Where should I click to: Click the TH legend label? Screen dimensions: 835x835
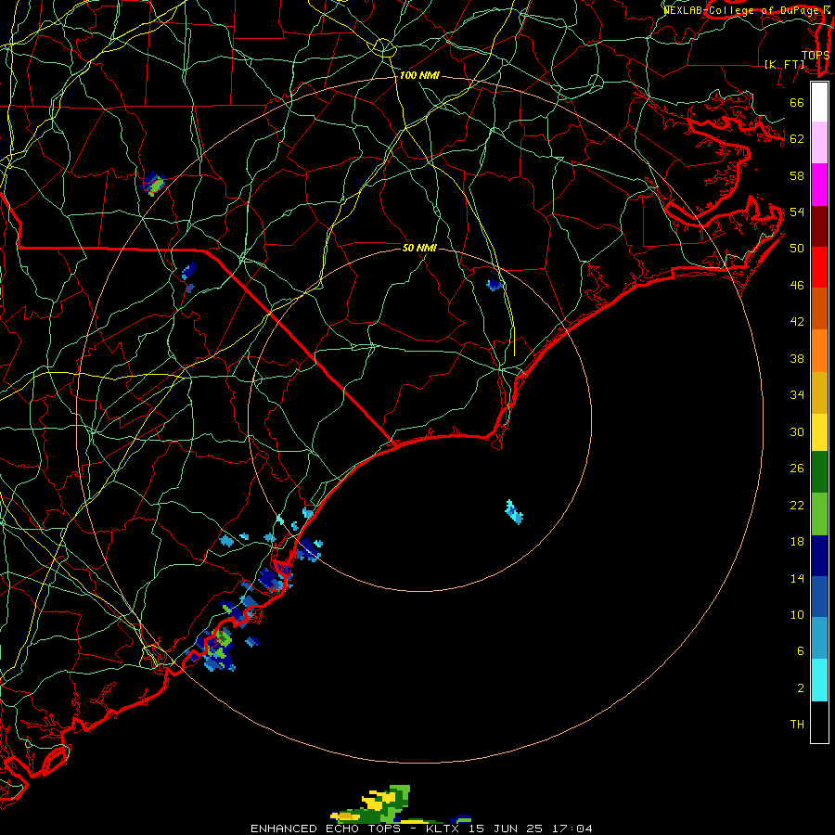[797, 725]
